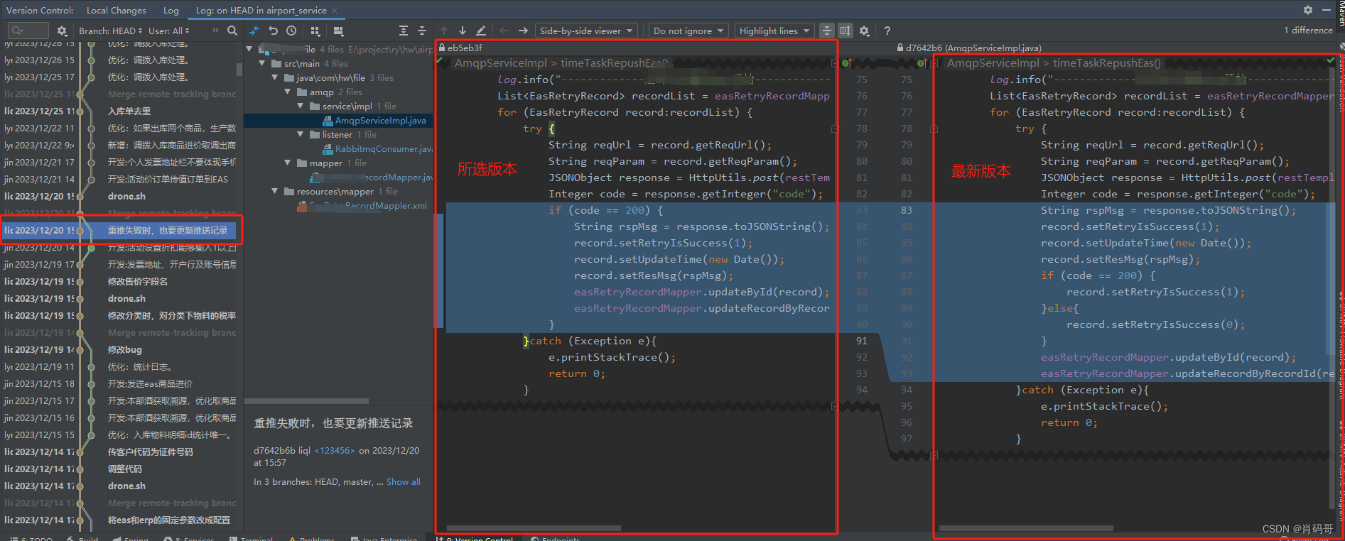Collapse all in changed files tree
Viewport: 1345px width, 541px height.
tap(422, 31)
